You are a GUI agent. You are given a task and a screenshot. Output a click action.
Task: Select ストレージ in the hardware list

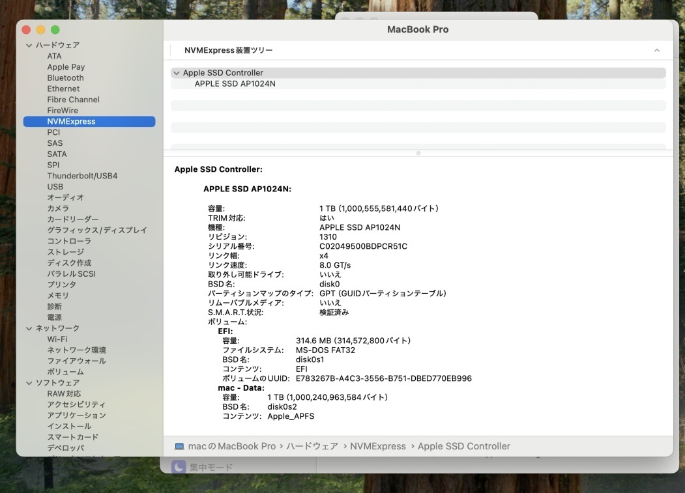coord(65,252)
